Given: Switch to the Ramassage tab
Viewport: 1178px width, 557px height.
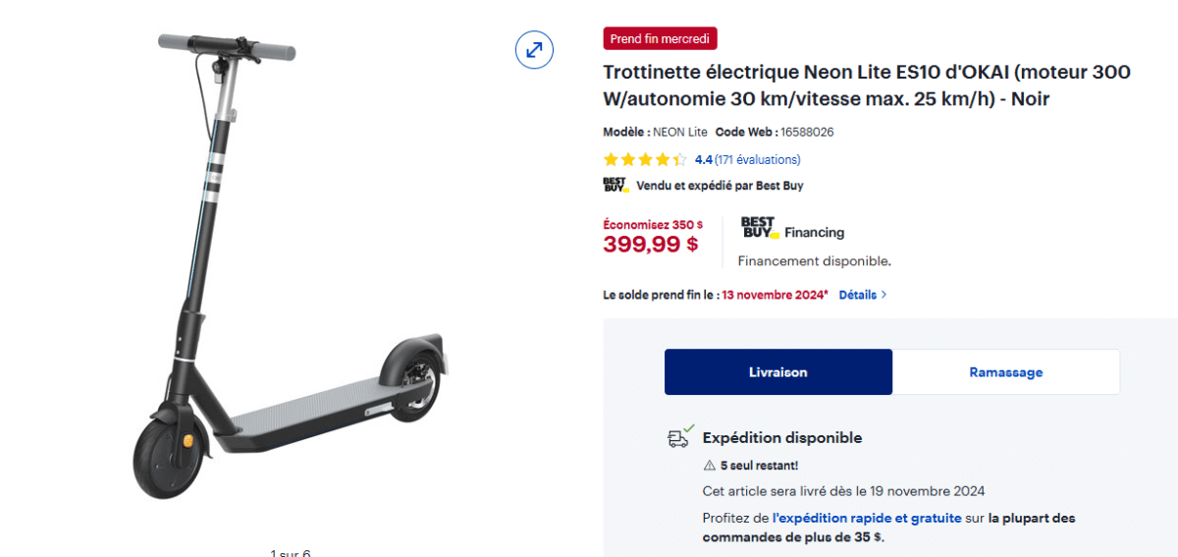Looking at the screenshot, I should click(1005, 372).
